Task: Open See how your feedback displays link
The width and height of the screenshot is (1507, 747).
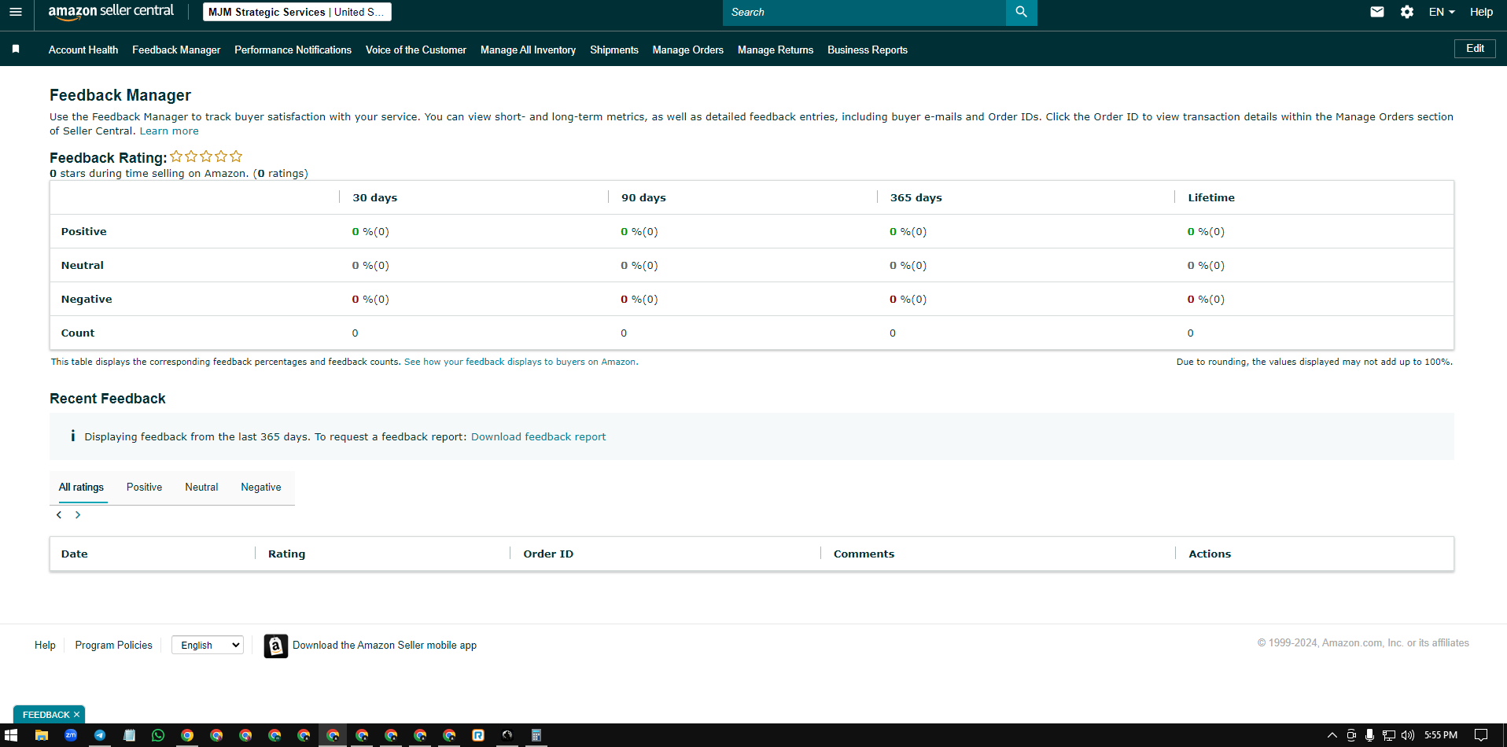Action: coord(521,362)
